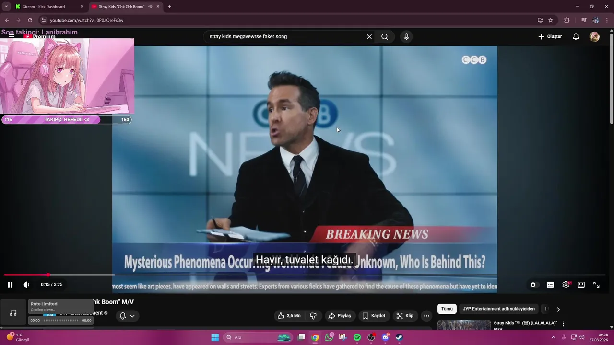Dislike the video
Screen dimensions: 614x345
[313, 316]
